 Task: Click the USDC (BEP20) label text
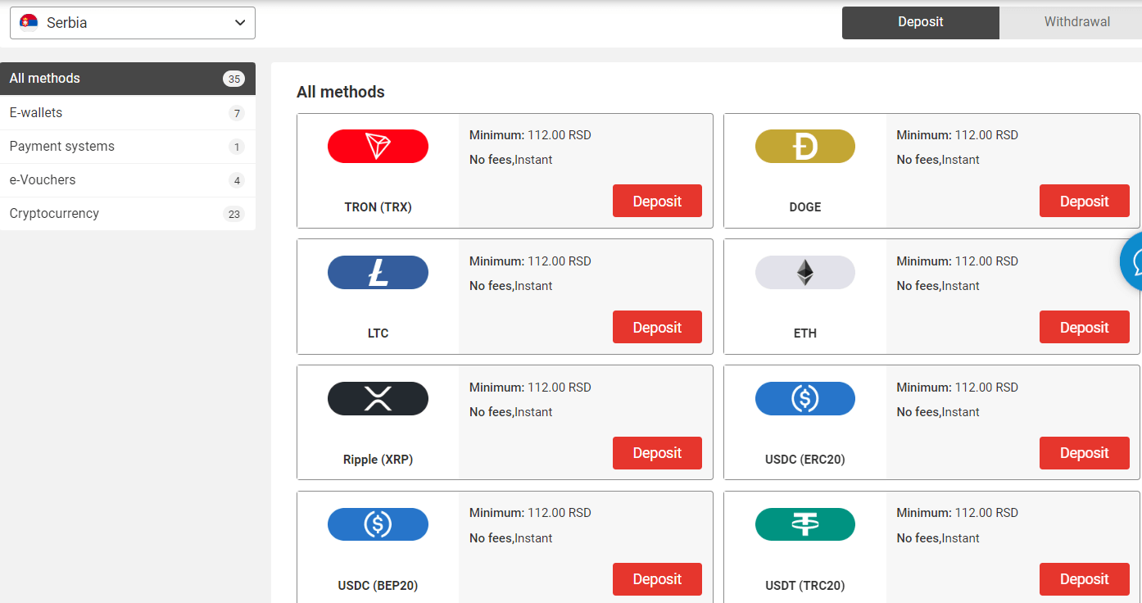[378, 586]
